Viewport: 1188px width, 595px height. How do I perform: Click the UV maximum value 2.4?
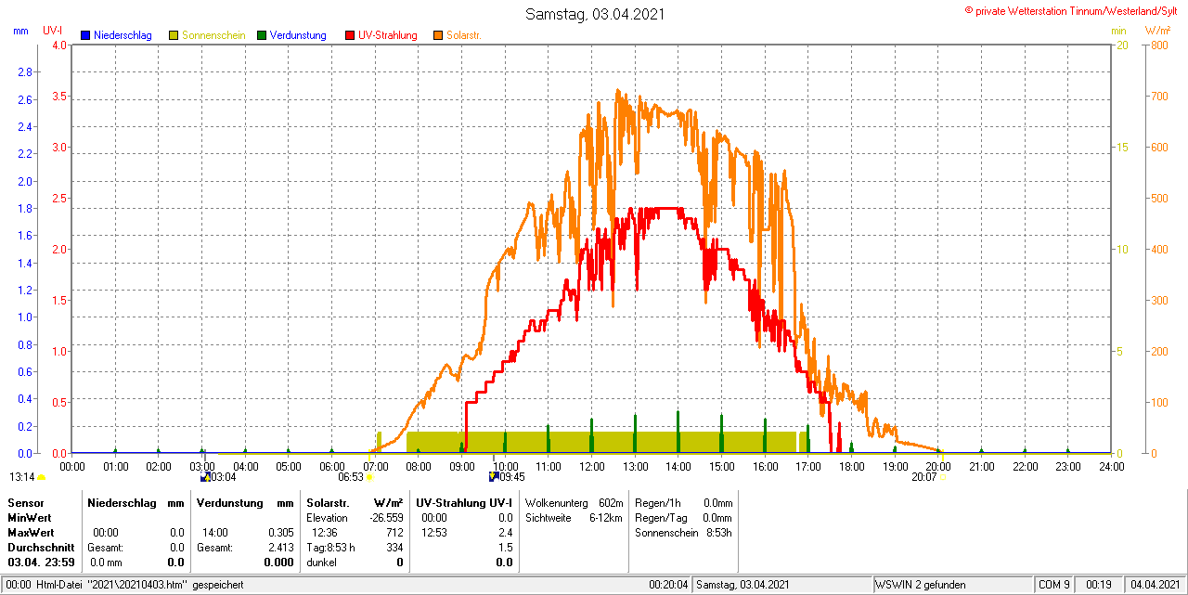(505, 533)
